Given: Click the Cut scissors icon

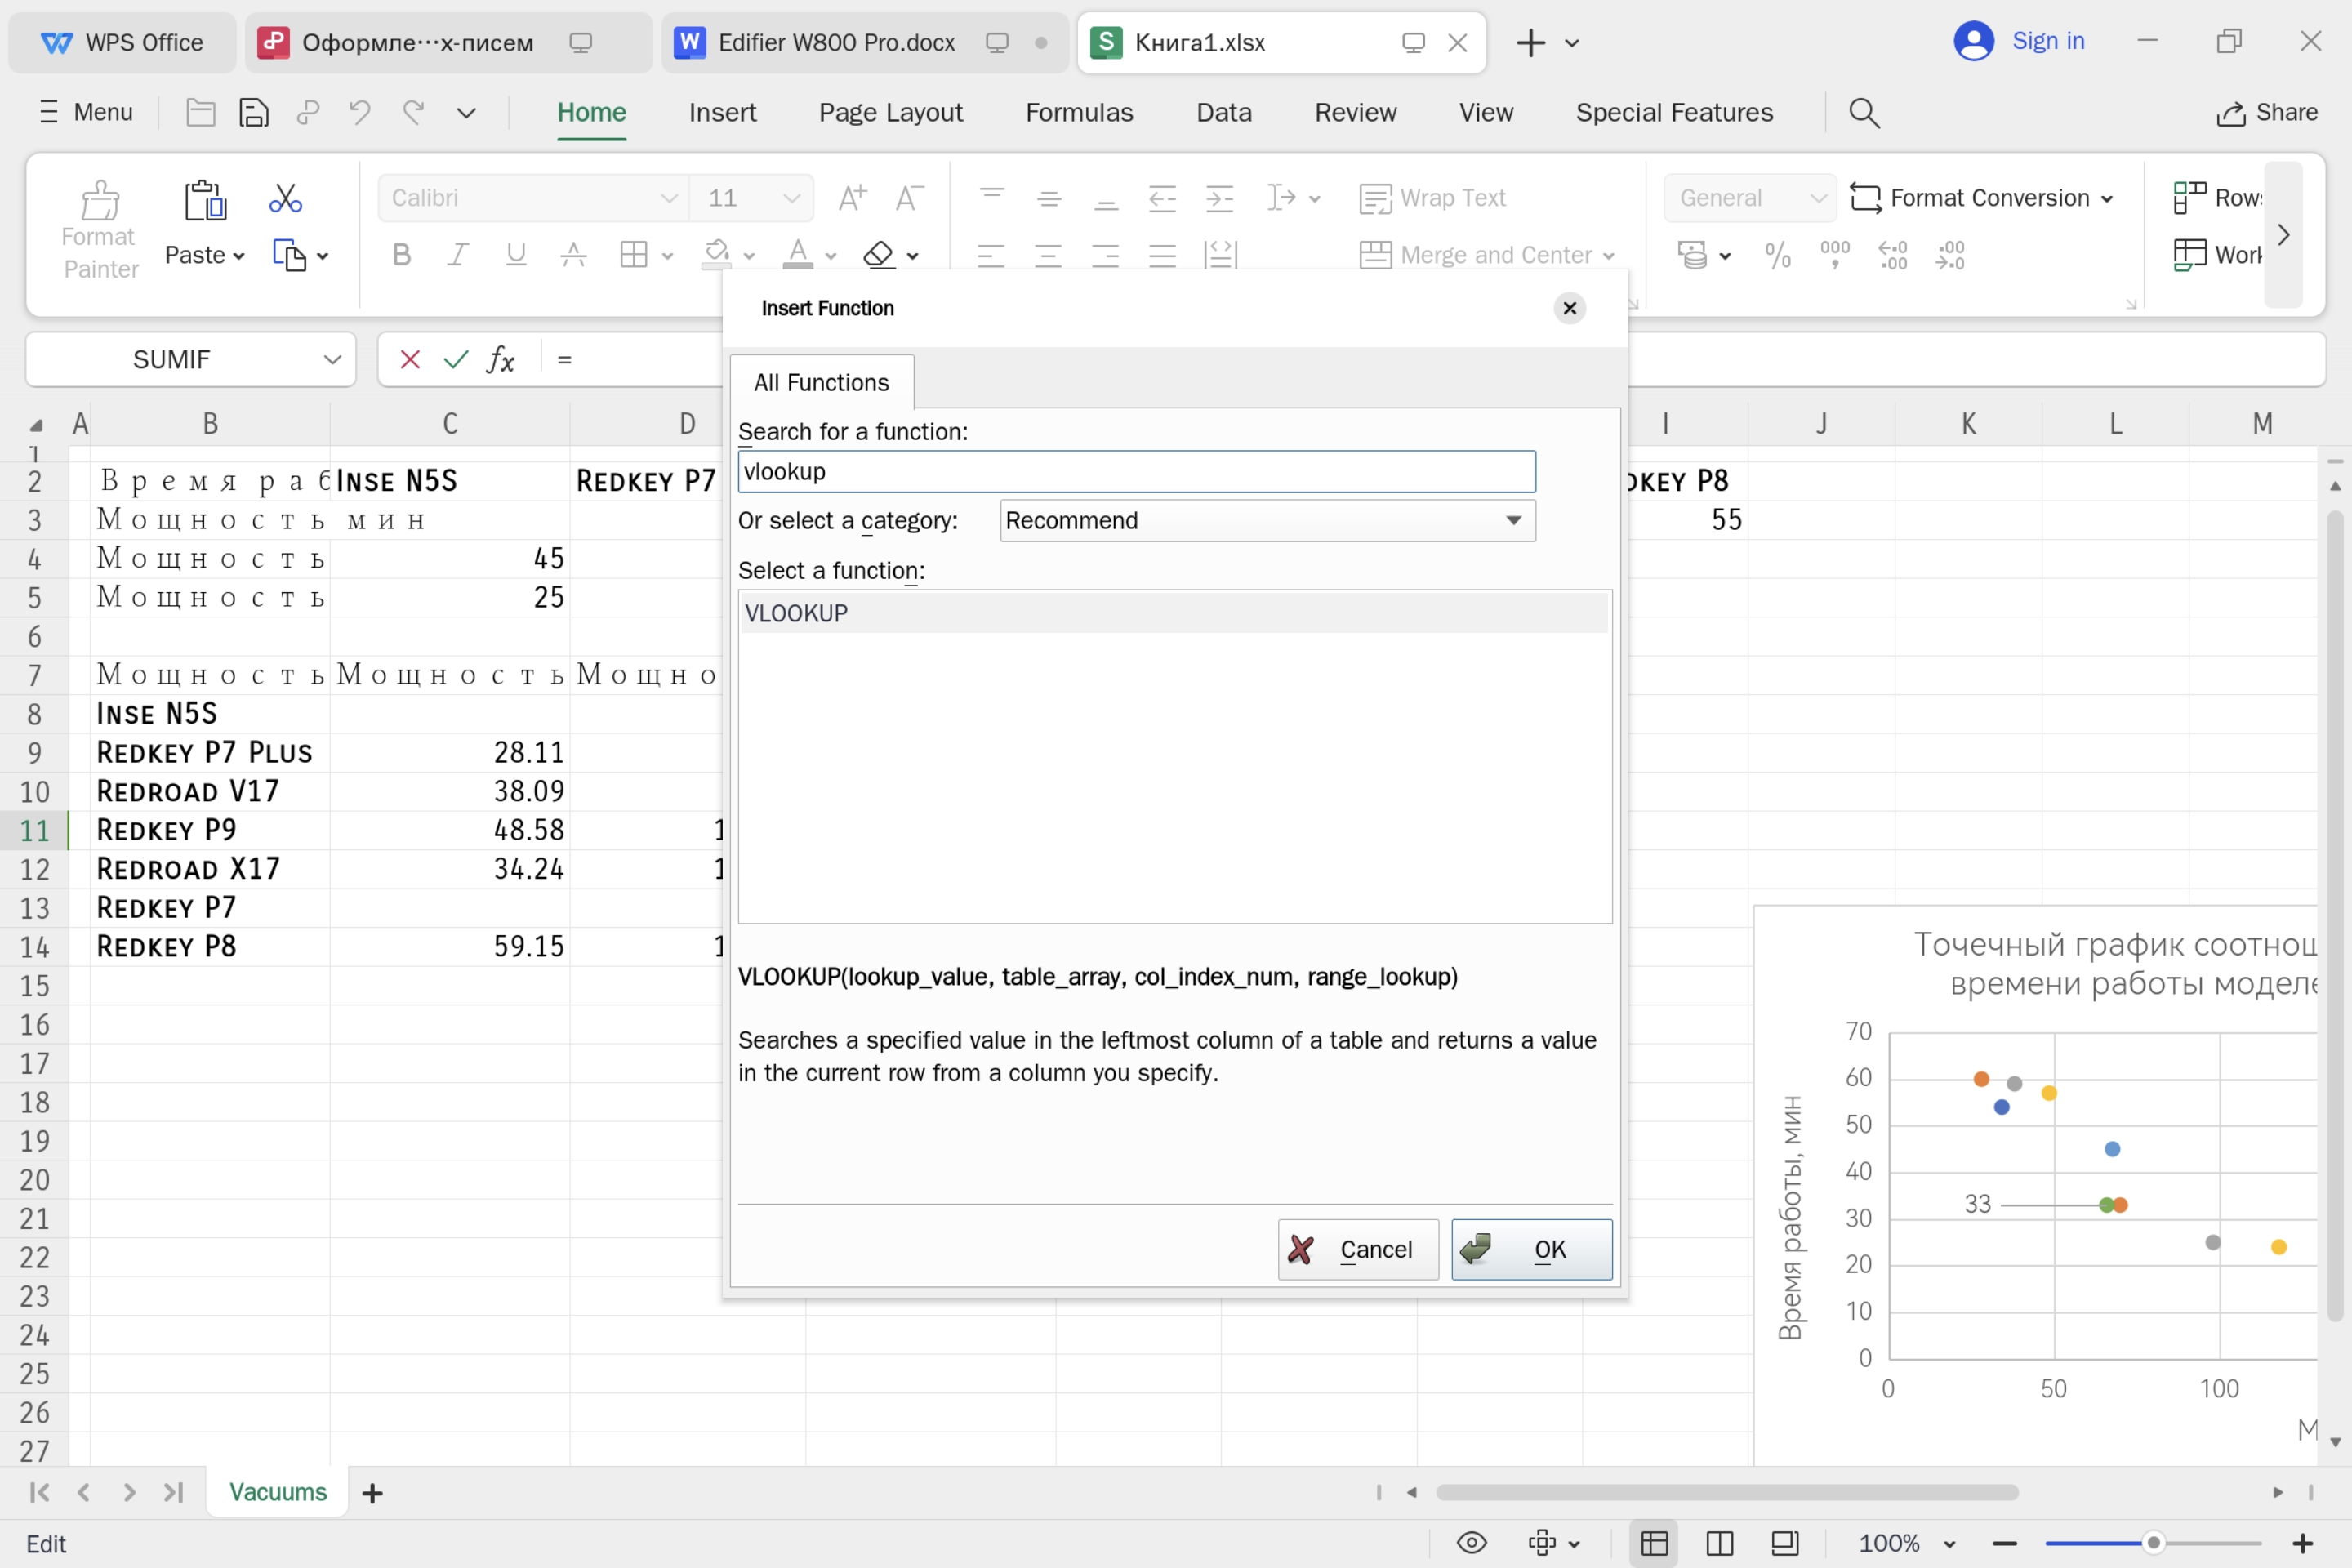Looking at the screenshot, I should point(285,198).
